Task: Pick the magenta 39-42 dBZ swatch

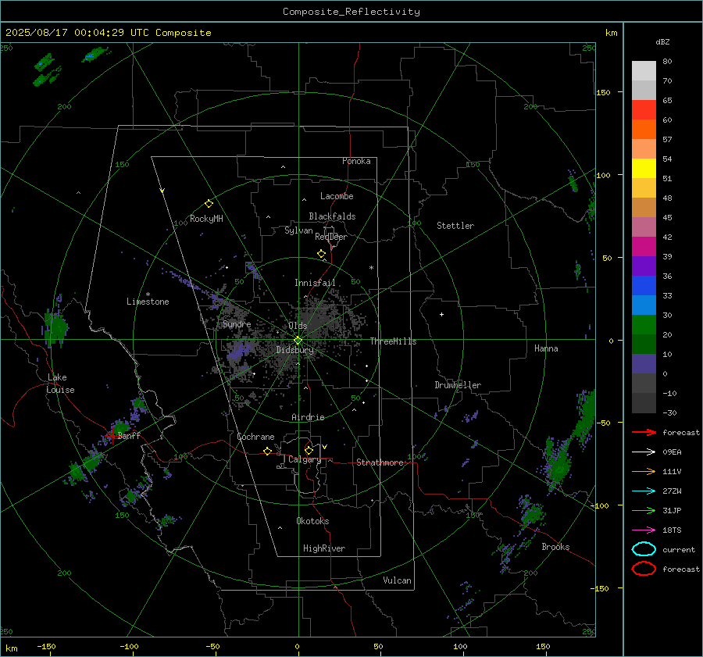Action: point(644,247)
